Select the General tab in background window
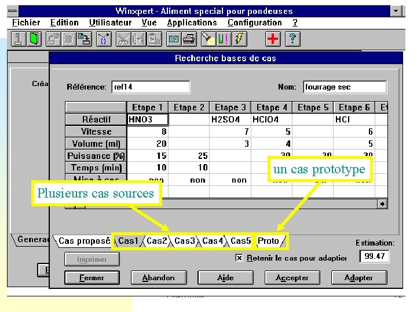 [32, 240]
